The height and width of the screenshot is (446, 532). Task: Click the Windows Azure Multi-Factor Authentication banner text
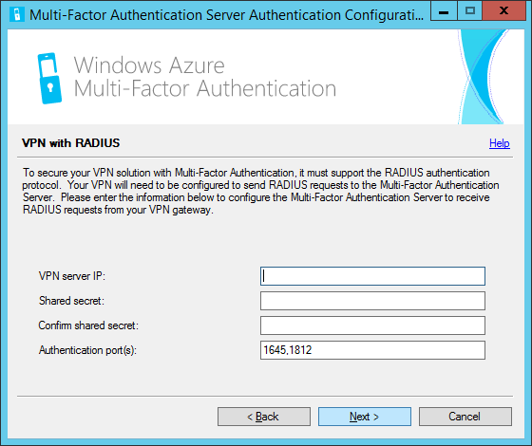205,77
